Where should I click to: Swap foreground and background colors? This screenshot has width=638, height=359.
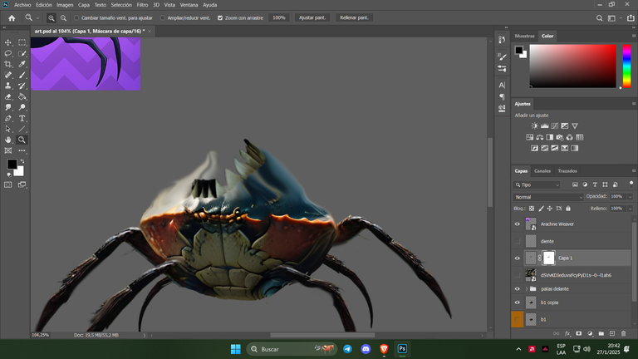point(22,161)
